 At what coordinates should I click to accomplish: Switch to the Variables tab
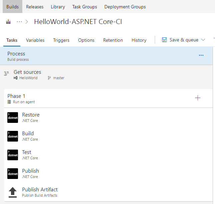(x=35, y=40)
